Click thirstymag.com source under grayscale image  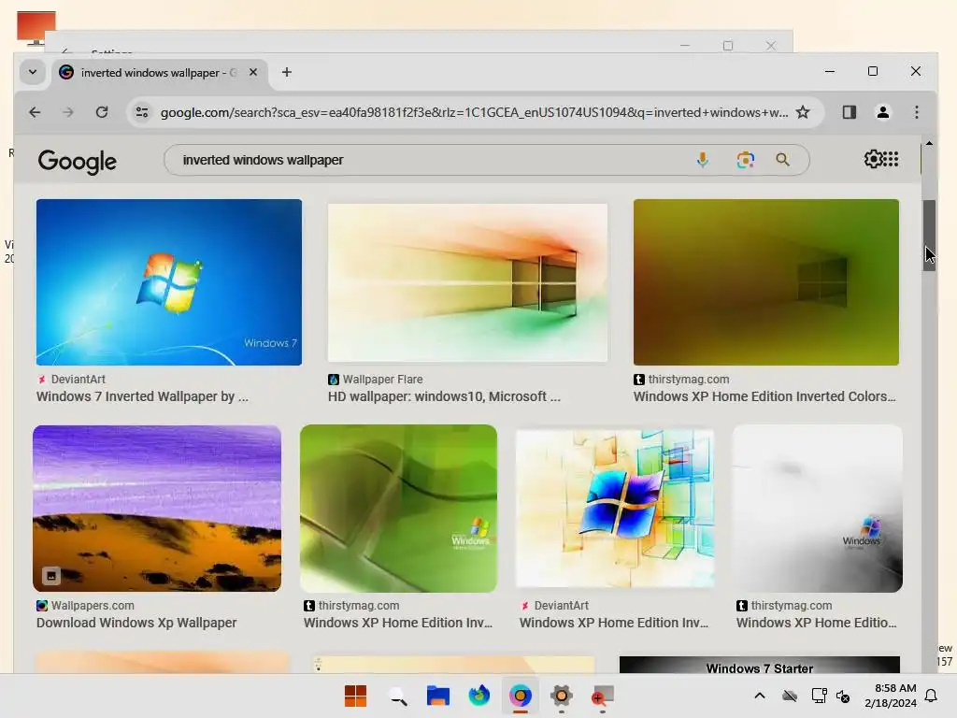pyautogui.click(x=791, y=606)
